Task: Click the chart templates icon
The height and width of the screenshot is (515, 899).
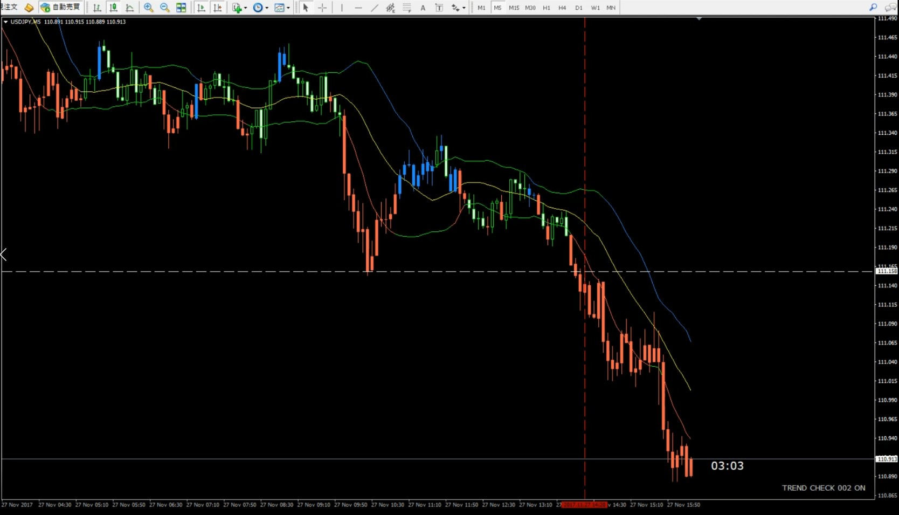Action: (x=279, y=8)
